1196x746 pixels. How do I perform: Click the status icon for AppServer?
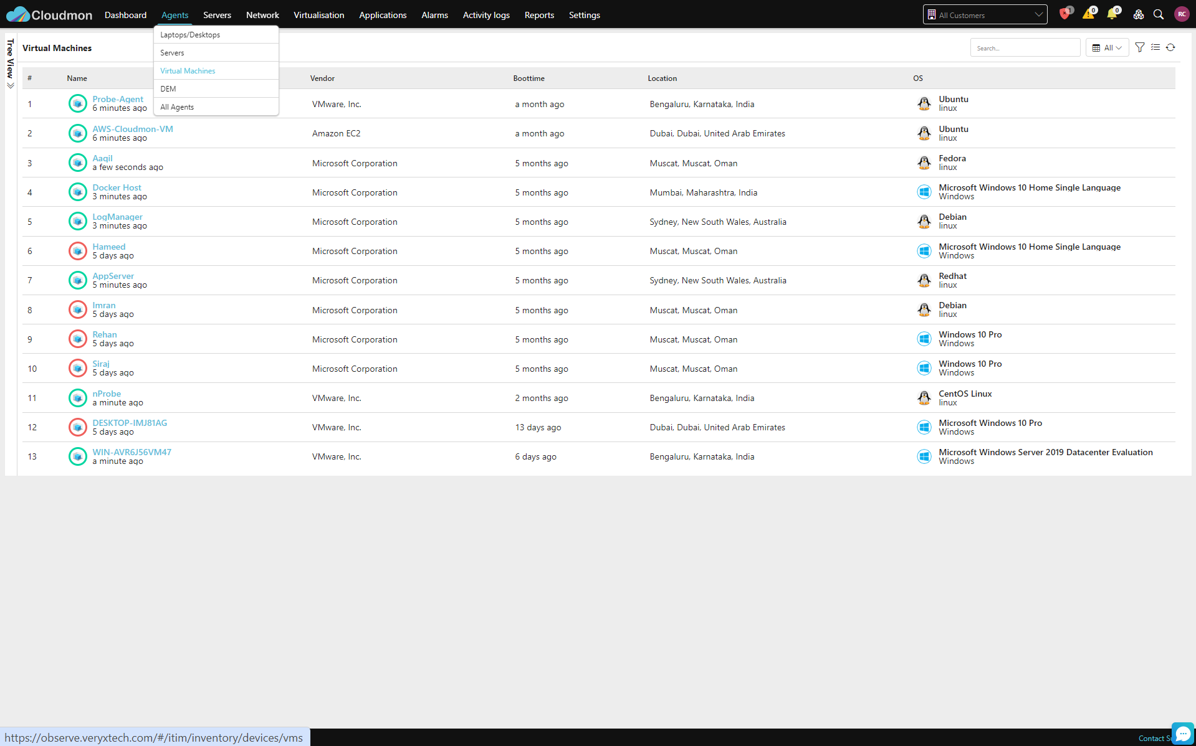(77, 280)
